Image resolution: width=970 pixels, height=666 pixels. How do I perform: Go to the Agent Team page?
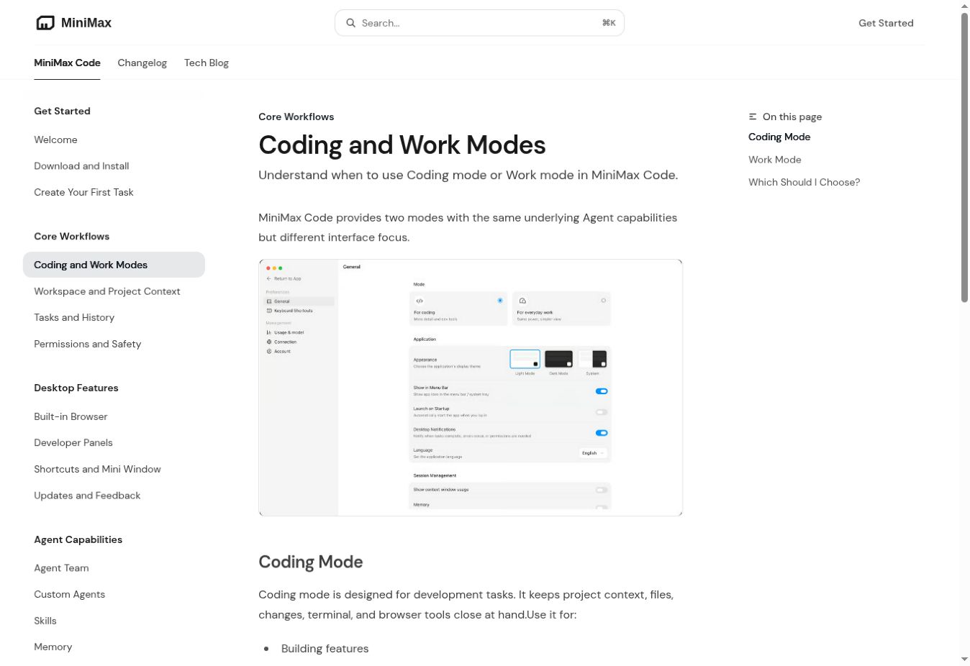(61, 568)
